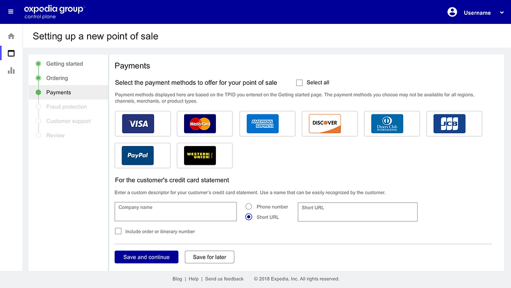Select the Western Union payment method
Image resolution: width=511 pixels, height=288 pixels.
point(204,155)
